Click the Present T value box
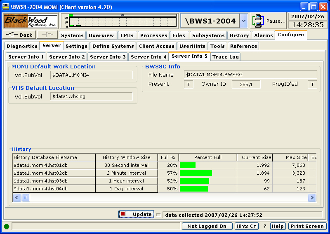 click(x=189, y=84)
